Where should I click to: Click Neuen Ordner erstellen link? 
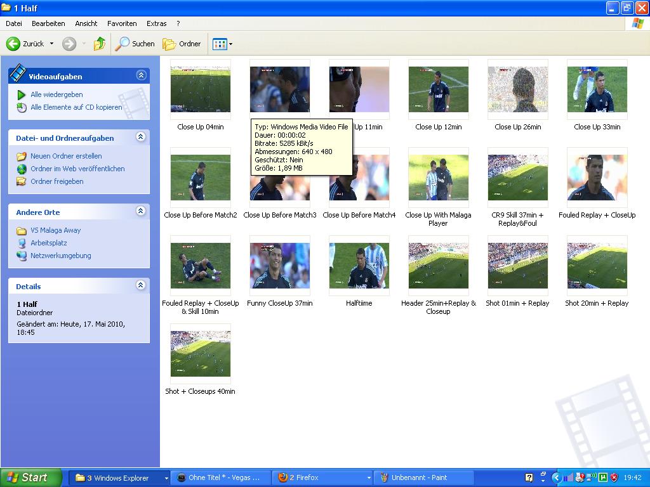point(66,156)
